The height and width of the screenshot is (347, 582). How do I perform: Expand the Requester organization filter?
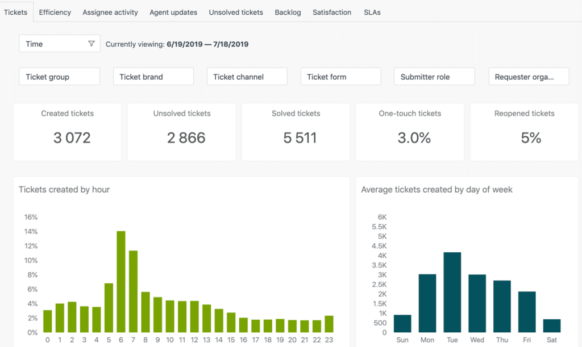[x=529, y=76]
